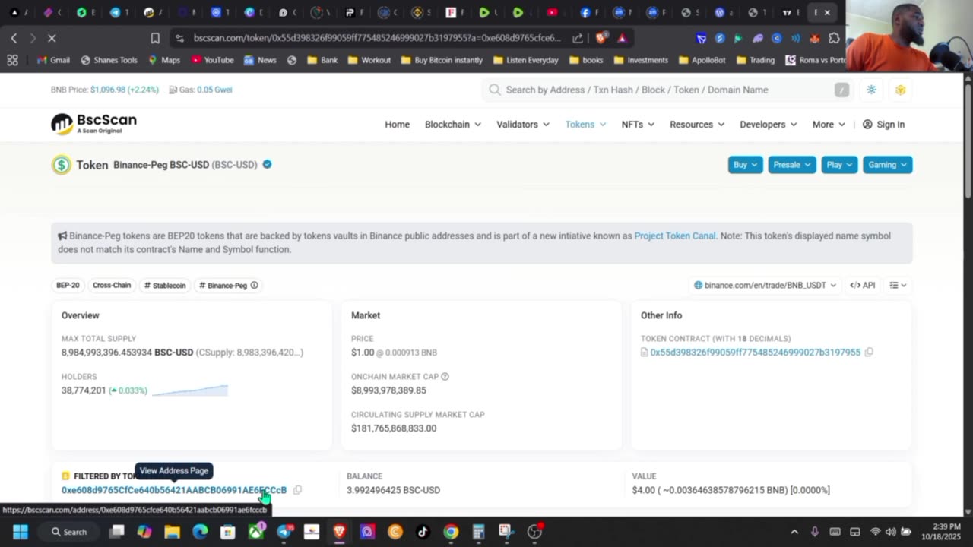
Task: Open Gmail bookmark
Action: pos(53,60)
